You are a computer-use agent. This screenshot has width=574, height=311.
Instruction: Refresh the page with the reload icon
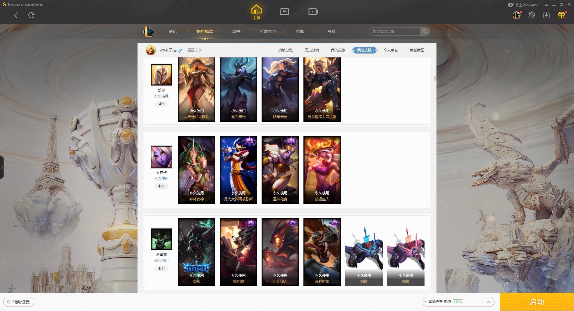pyautogui.click(x=31, y=15)
